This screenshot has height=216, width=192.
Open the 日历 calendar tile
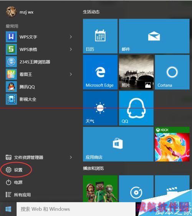click(x=100, y=36)
